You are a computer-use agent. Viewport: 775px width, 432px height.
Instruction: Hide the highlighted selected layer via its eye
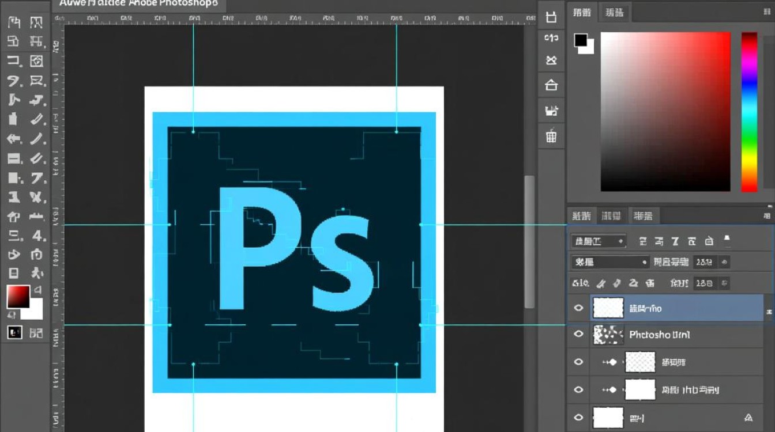pos(578,308)
